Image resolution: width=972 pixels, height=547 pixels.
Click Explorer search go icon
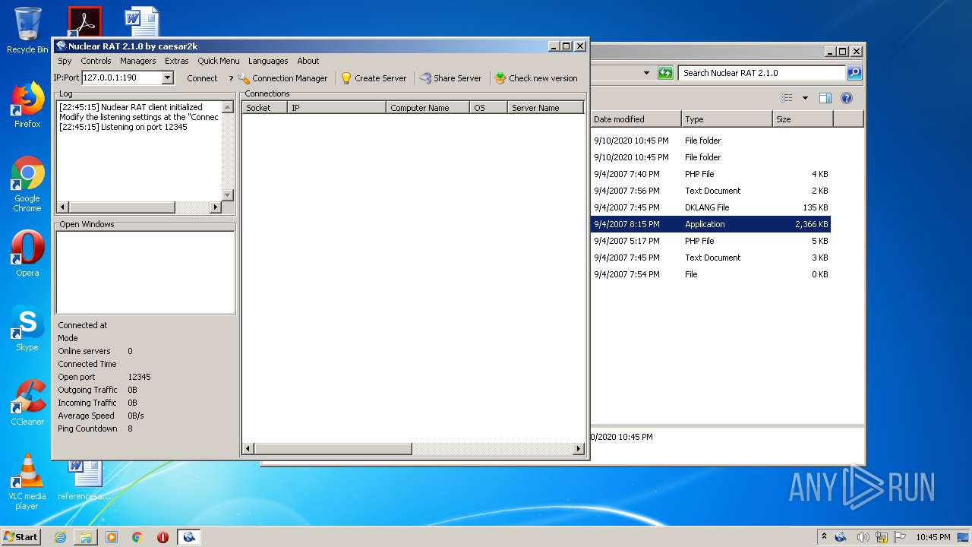pos(854,73)
